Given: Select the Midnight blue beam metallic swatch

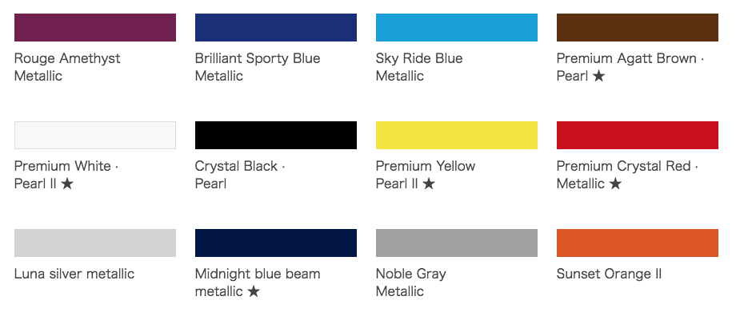Looking at the screenshot, I should (276, 243).
